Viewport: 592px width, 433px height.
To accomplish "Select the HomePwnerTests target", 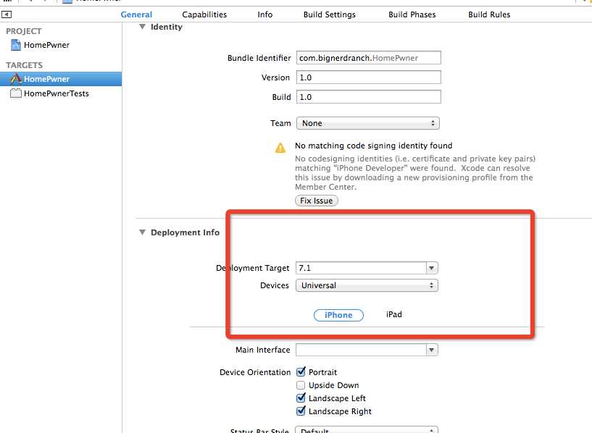I will [x=61, y=93].
